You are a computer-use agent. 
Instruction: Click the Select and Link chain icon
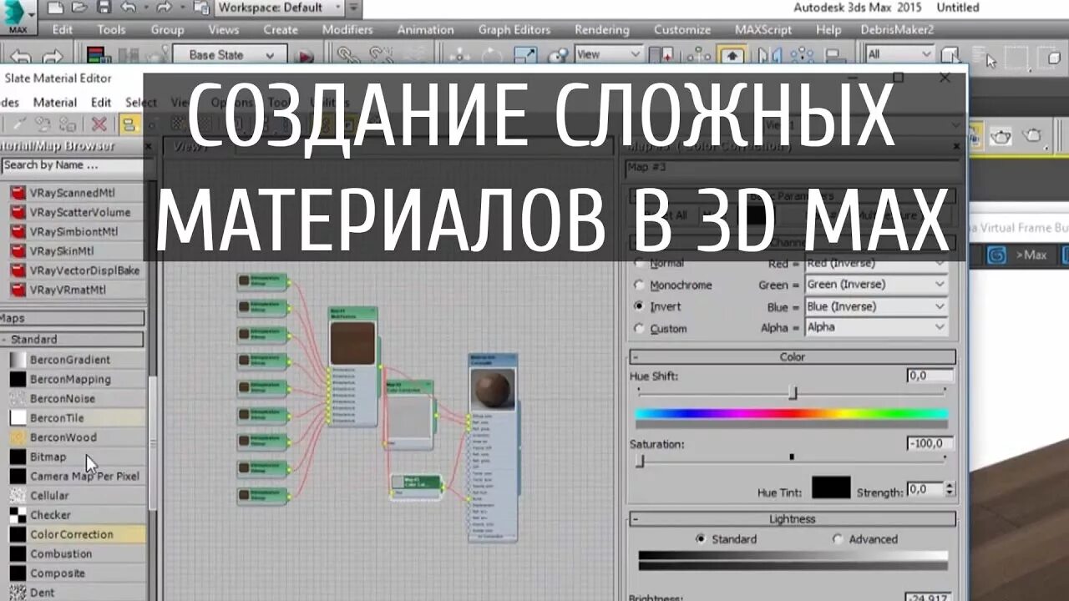click(x=347, y=55)
